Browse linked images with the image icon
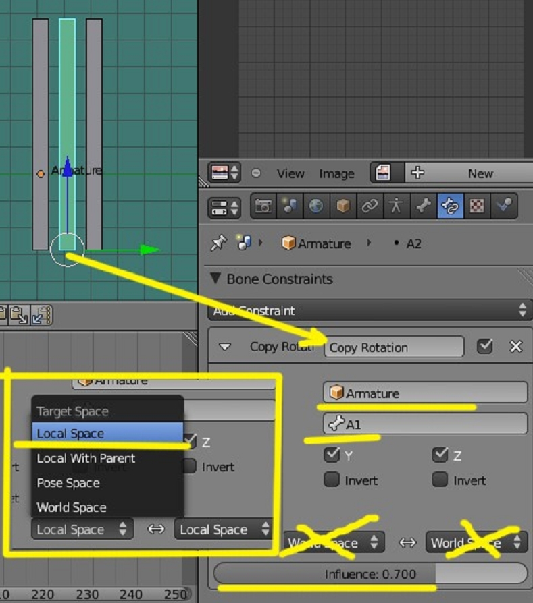This screenshot has height=603, width=533. click(387, 173)
